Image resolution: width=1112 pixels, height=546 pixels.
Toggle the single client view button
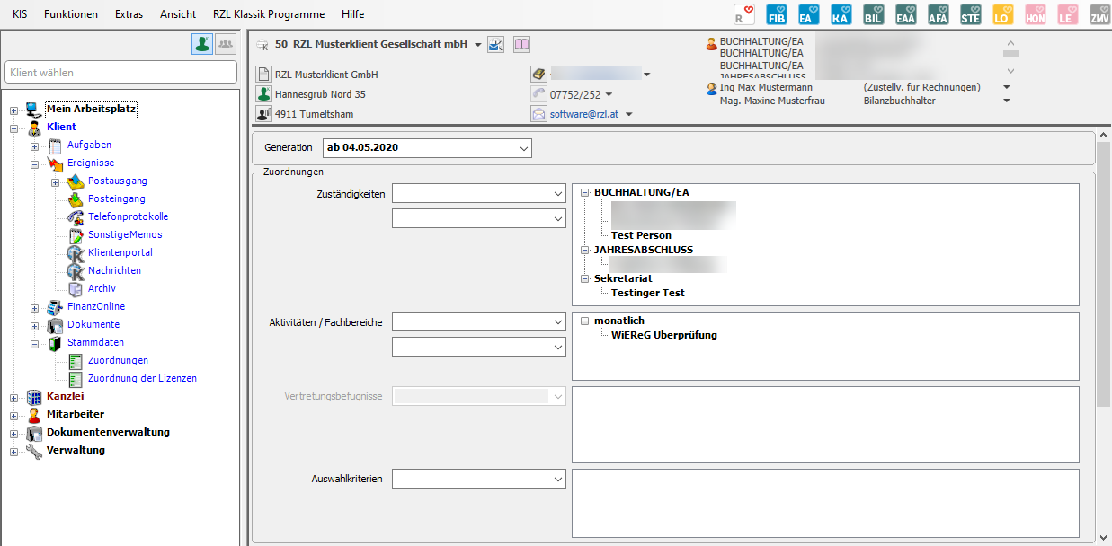(201, 44)
